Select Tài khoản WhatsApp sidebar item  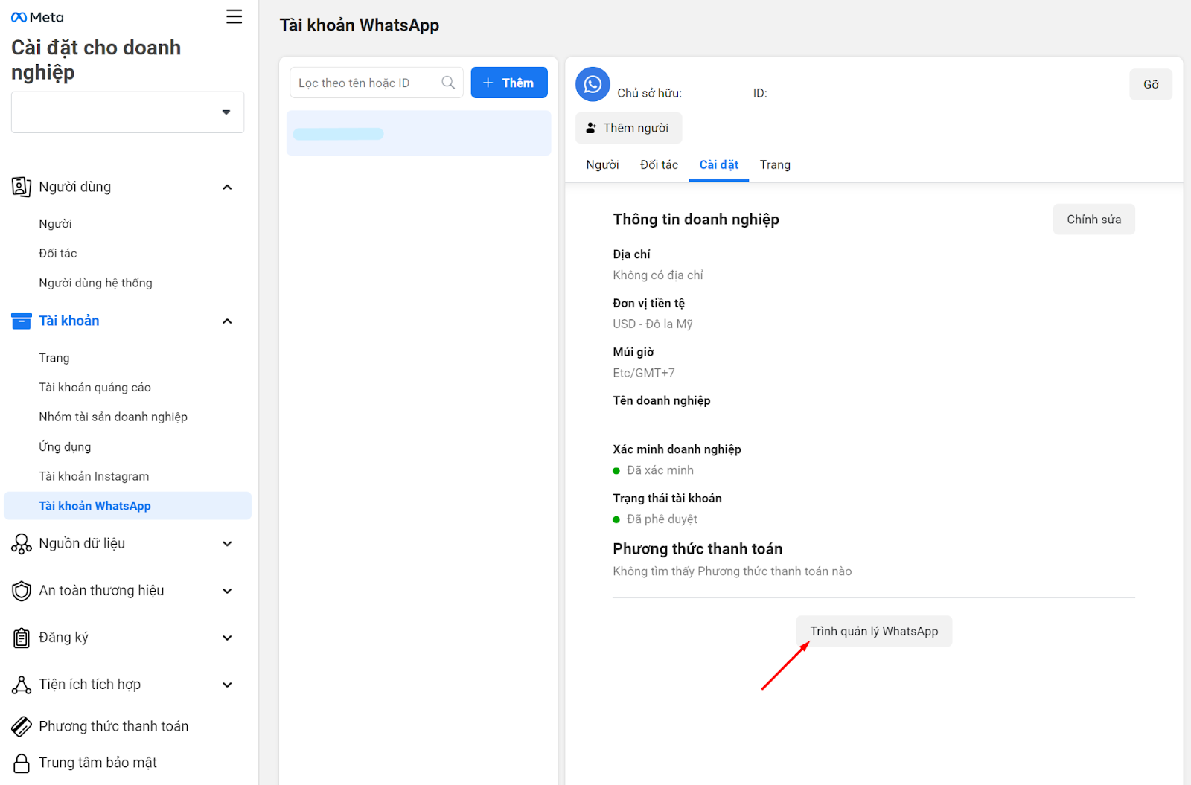[x=127, y=506]
